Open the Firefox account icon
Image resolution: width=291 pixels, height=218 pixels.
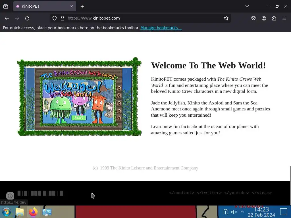pos(264,18)
